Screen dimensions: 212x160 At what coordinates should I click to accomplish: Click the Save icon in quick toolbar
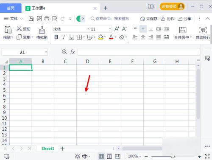tap(31, 19)
